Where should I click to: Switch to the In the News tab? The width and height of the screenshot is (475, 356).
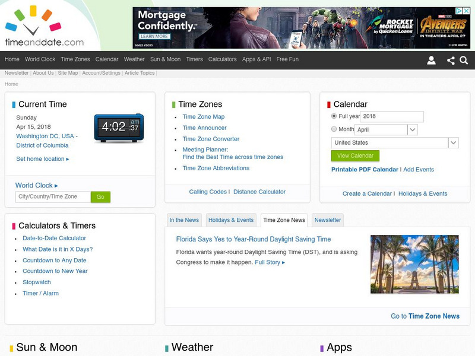point(184,220)
